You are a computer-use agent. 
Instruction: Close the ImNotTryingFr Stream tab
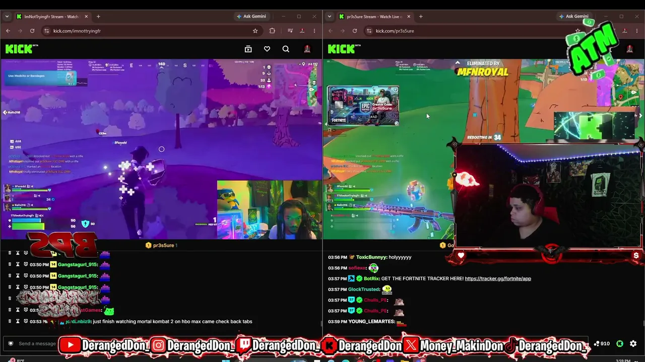(86, 17)
